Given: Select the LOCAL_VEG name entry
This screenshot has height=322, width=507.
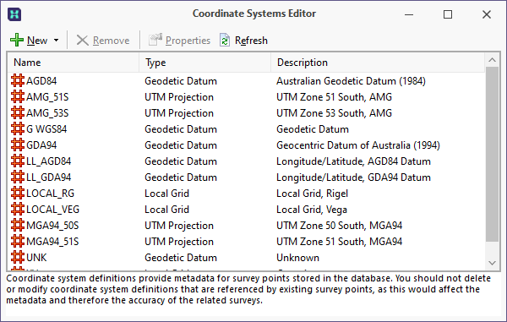Looking at the screenshot, I should pos(52,210).
